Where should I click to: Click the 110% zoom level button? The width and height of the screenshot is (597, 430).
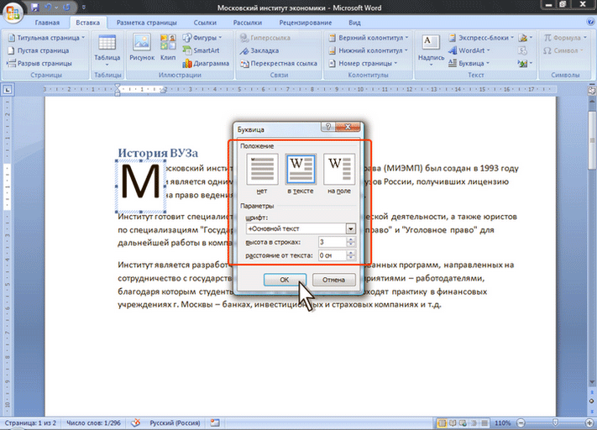pyautogui.click(x=502, y=422)
